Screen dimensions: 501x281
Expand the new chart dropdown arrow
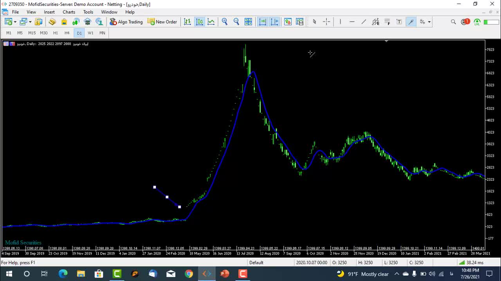click(15, 22)
